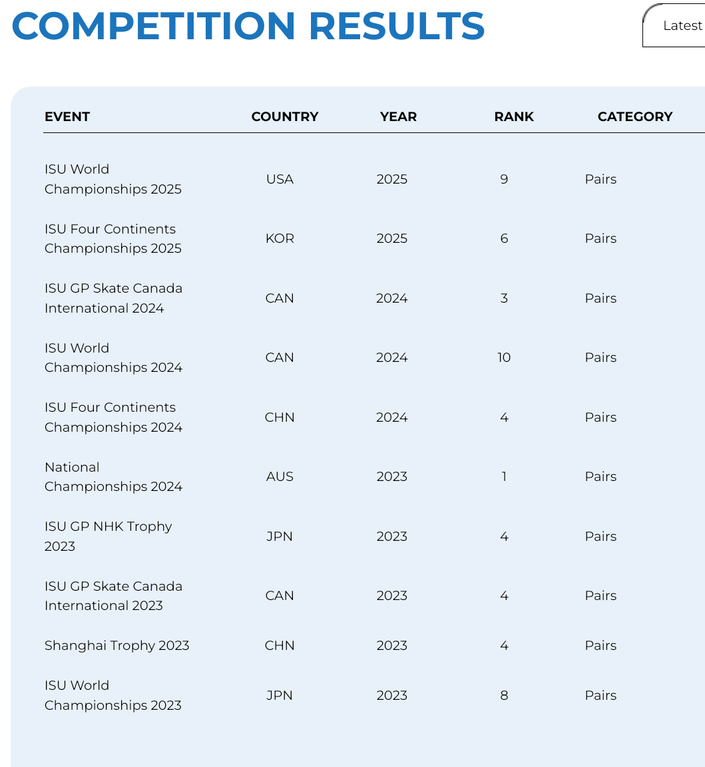Click the YEAR column header
The width and height of the screenshot is (705, 767).
click(x=398, y=116)
